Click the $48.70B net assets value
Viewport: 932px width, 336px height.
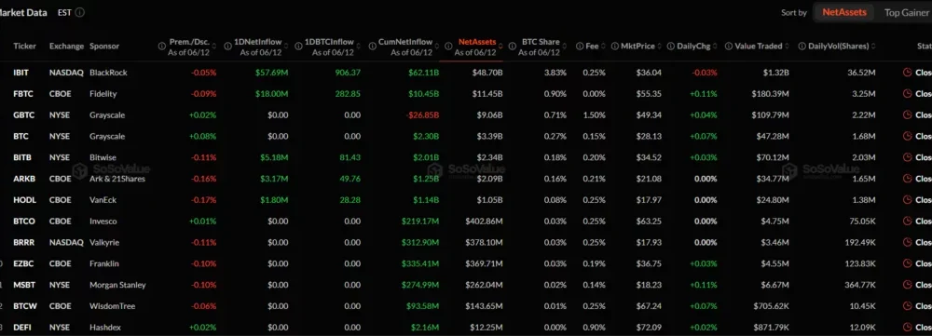488,73
